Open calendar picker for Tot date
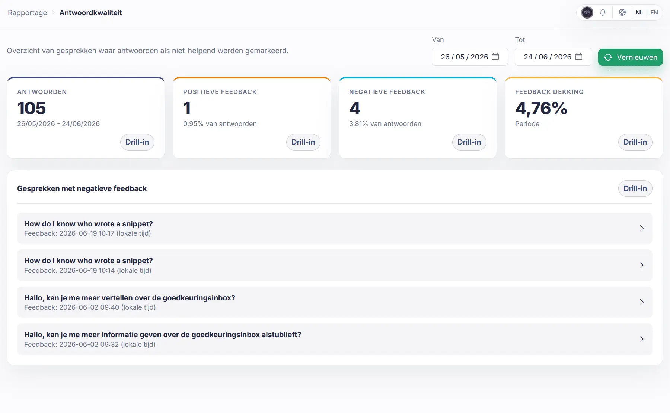670x413 pixels. [x=578, y=57]
